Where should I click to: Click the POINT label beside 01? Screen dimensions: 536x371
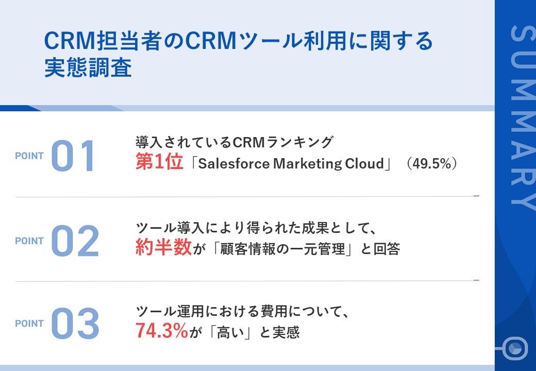tap(29, 156)
